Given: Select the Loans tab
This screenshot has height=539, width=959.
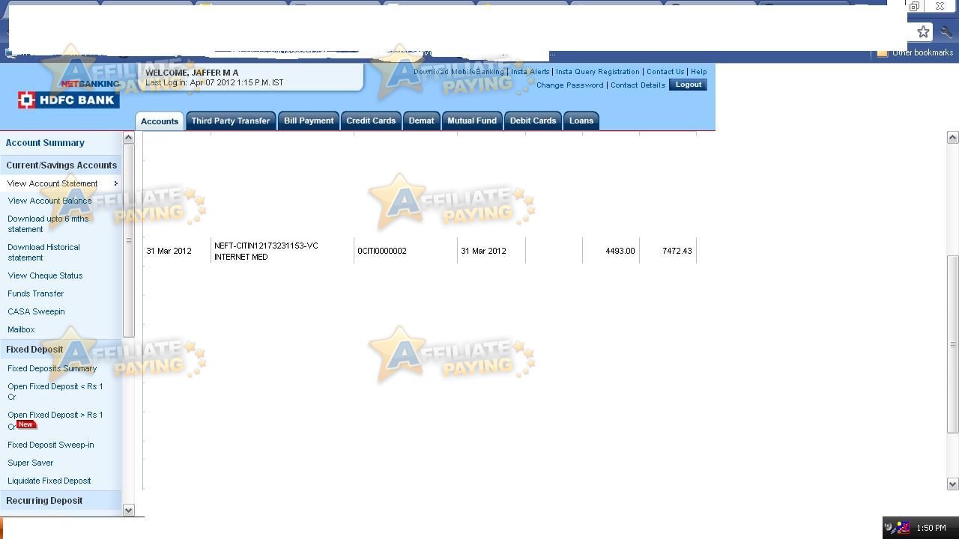Looking at the screenshot, I should [x=581, y=121].
